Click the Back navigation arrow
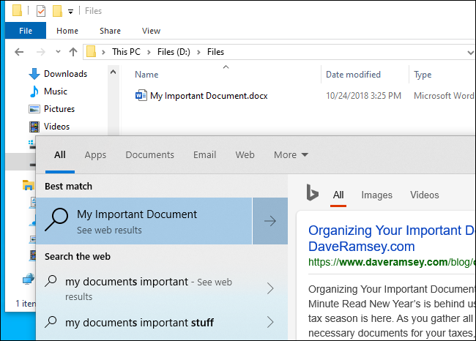 [x=19, y=52]
